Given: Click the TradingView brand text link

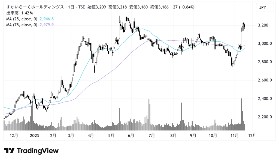Looking at the screenshot, I should point(38,151).
